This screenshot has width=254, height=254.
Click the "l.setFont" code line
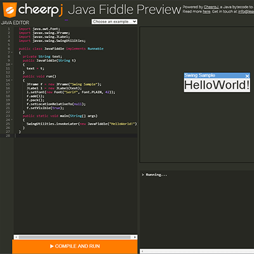click(x=70, y=92)
